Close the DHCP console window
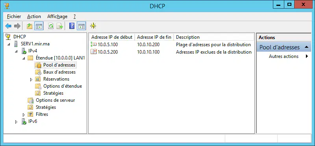Viewport: 315px width, 146px height. 303,5
